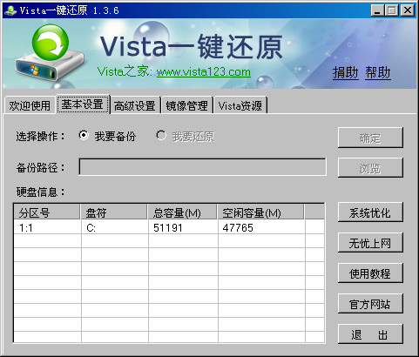The height and width of the screenshot is (357, 419).
Task: Visit the 官方网站 button
Action: coord(370,304)
